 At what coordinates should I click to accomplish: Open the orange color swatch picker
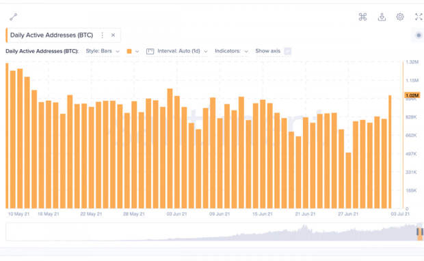[x=129, y=51]
